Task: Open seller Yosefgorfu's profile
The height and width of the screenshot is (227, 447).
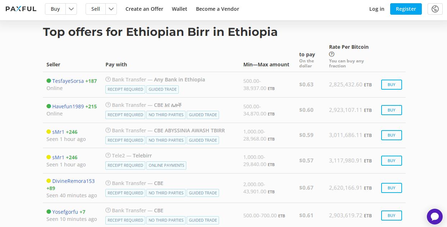Action: [x=65, y=212]
